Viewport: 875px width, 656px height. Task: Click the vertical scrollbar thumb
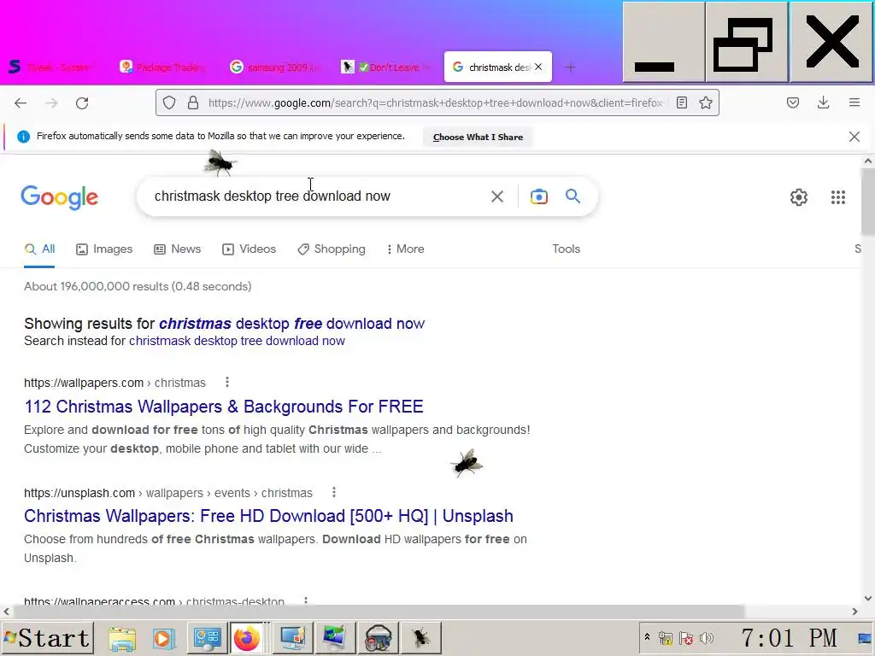[868, 202]
